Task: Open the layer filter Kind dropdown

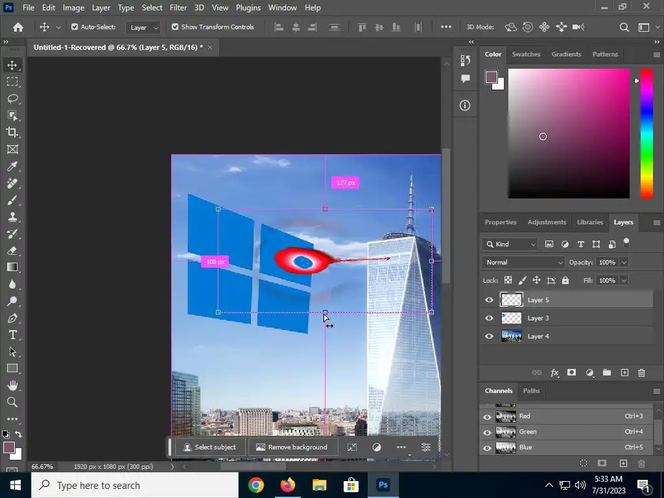Action: (x=510, y=244)
